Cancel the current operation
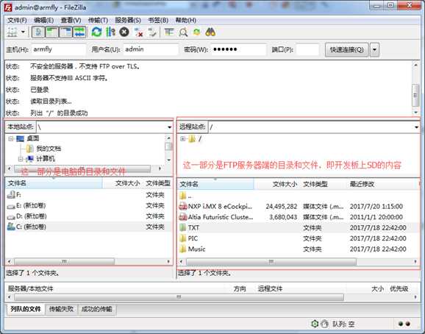The width and height of the screenshot is (425, 334). pyautogui.click(x=124, y=32)
